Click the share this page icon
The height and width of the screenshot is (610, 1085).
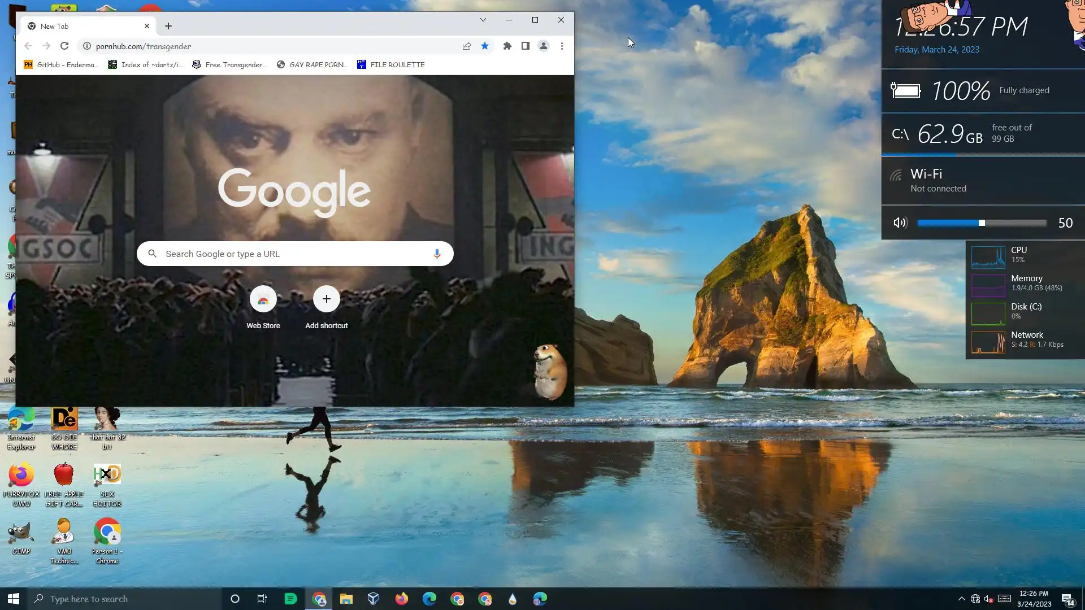point(466,46)
